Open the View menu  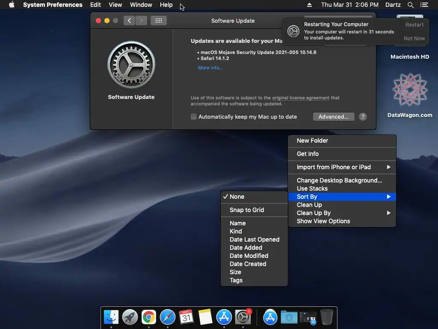[x=115, y=5]
